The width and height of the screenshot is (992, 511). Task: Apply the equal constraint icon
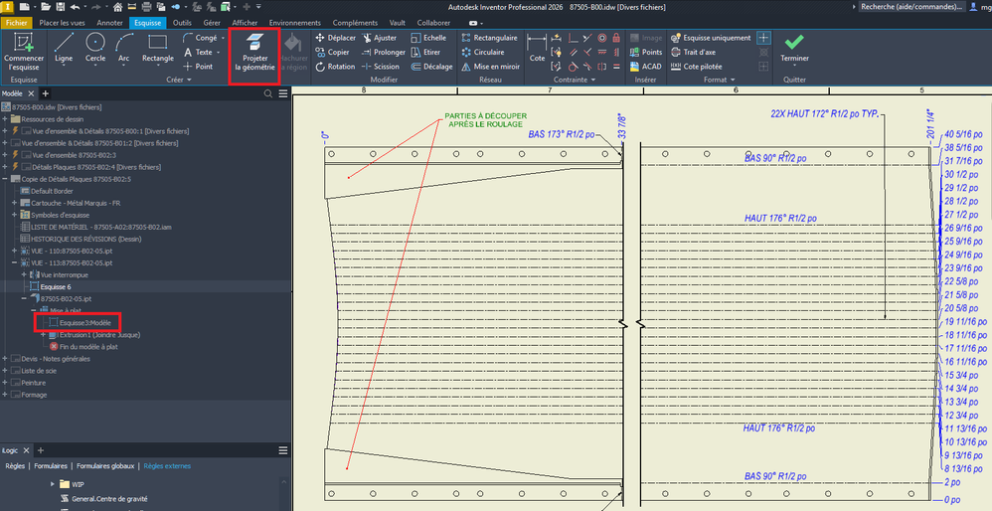[617, 67]
